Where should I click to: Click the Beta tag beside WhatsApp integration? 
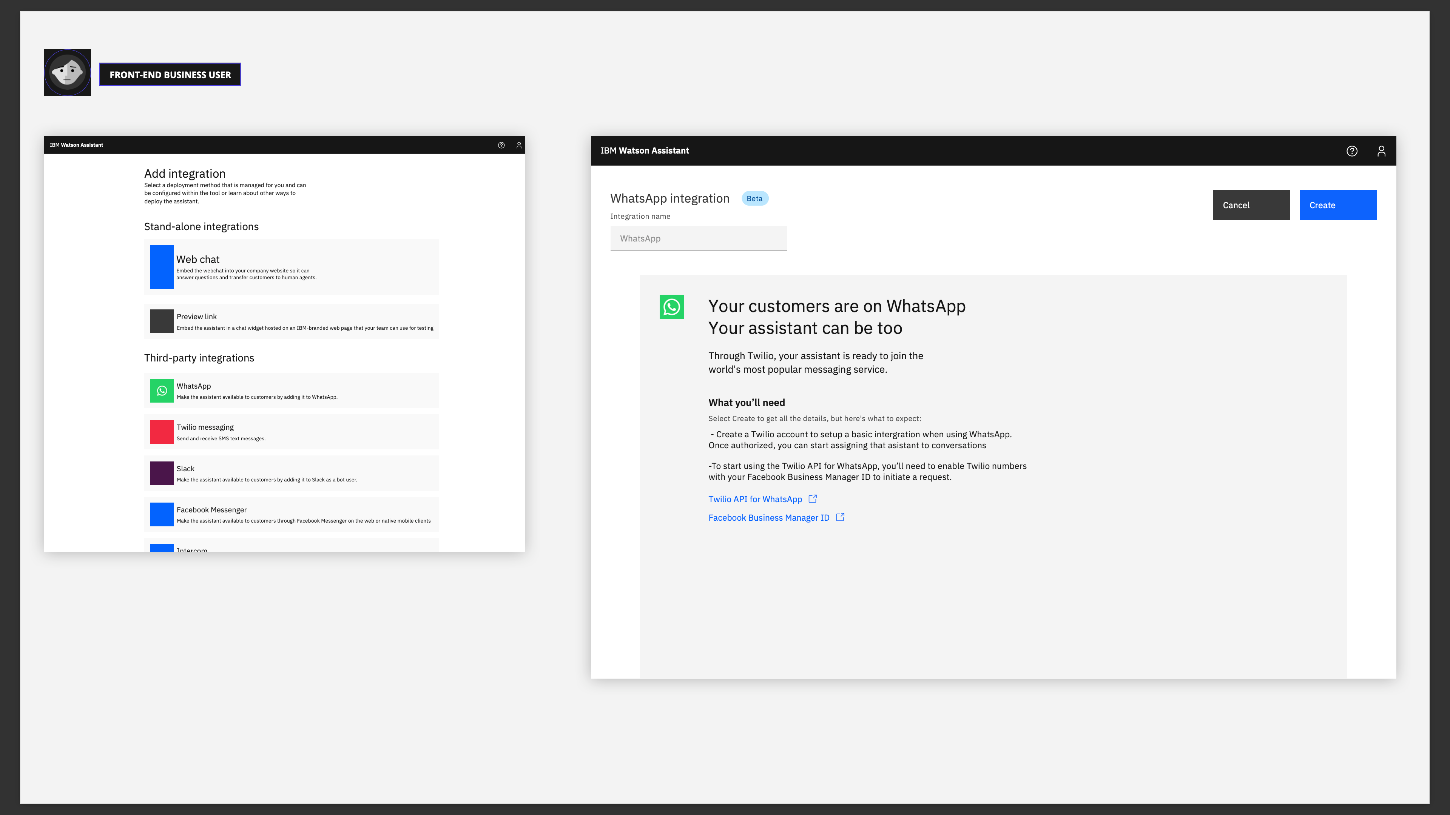pos(755,198)
